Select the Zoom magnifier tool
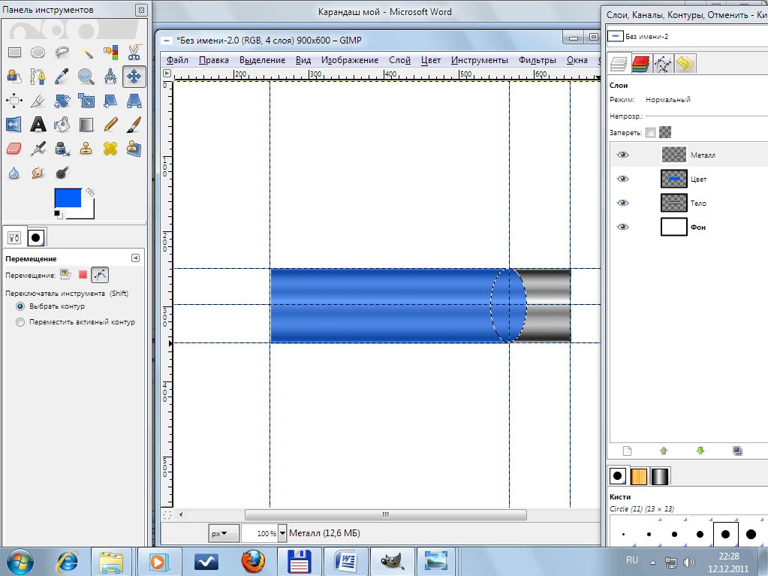The image size is (768, 576). tap(86, 76)
